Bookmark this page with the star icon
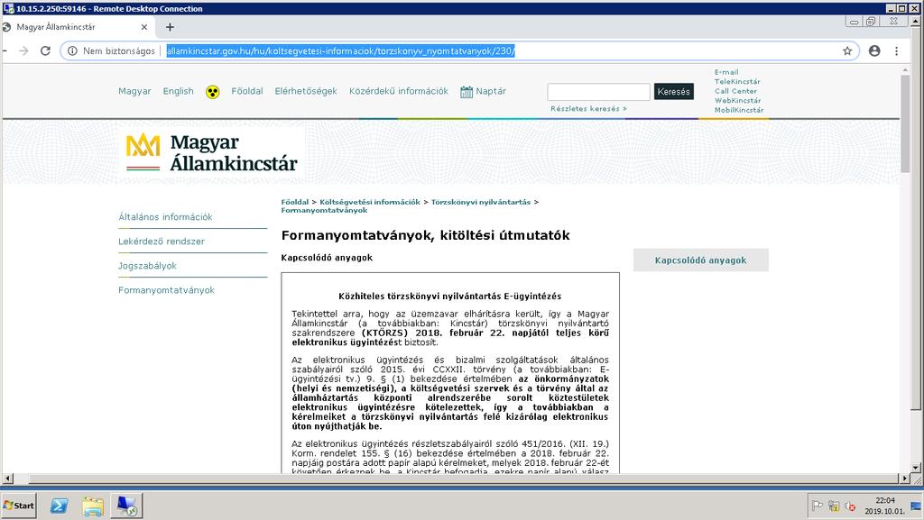 tap(847, 51)
